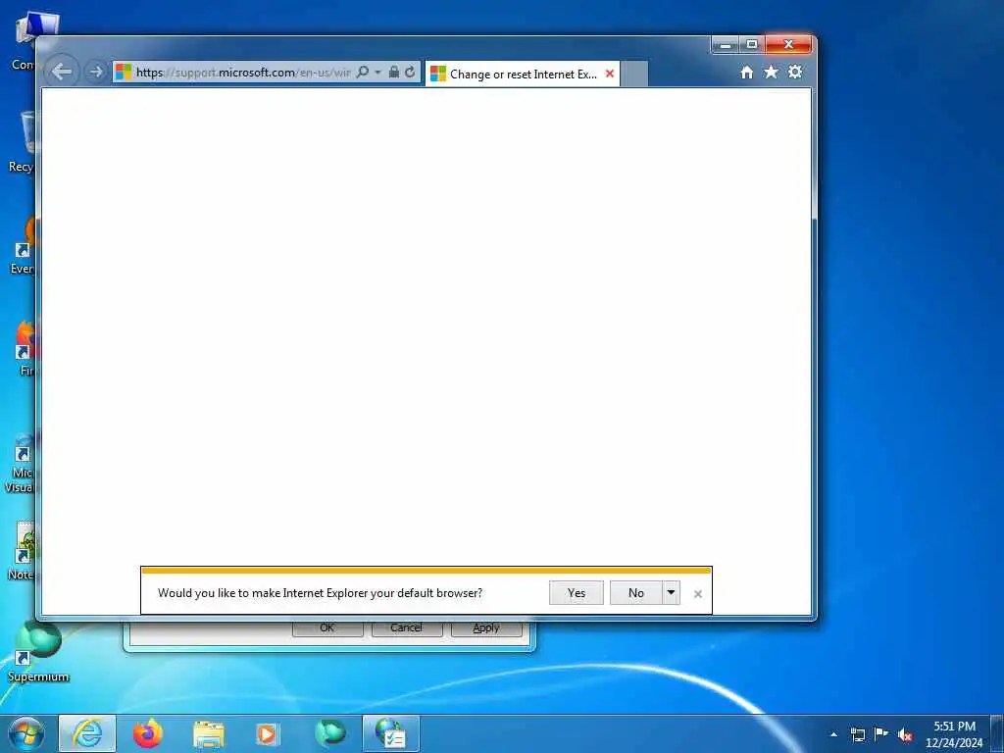
Task: Dismiss the default browser notification bar
Action: (698, 594)
